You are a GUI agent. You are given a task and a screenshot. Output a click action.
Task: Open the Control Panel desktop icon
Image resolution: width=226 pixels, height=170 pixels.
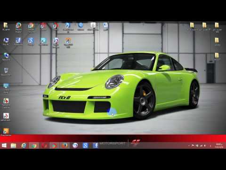click(x=6, y=88)
